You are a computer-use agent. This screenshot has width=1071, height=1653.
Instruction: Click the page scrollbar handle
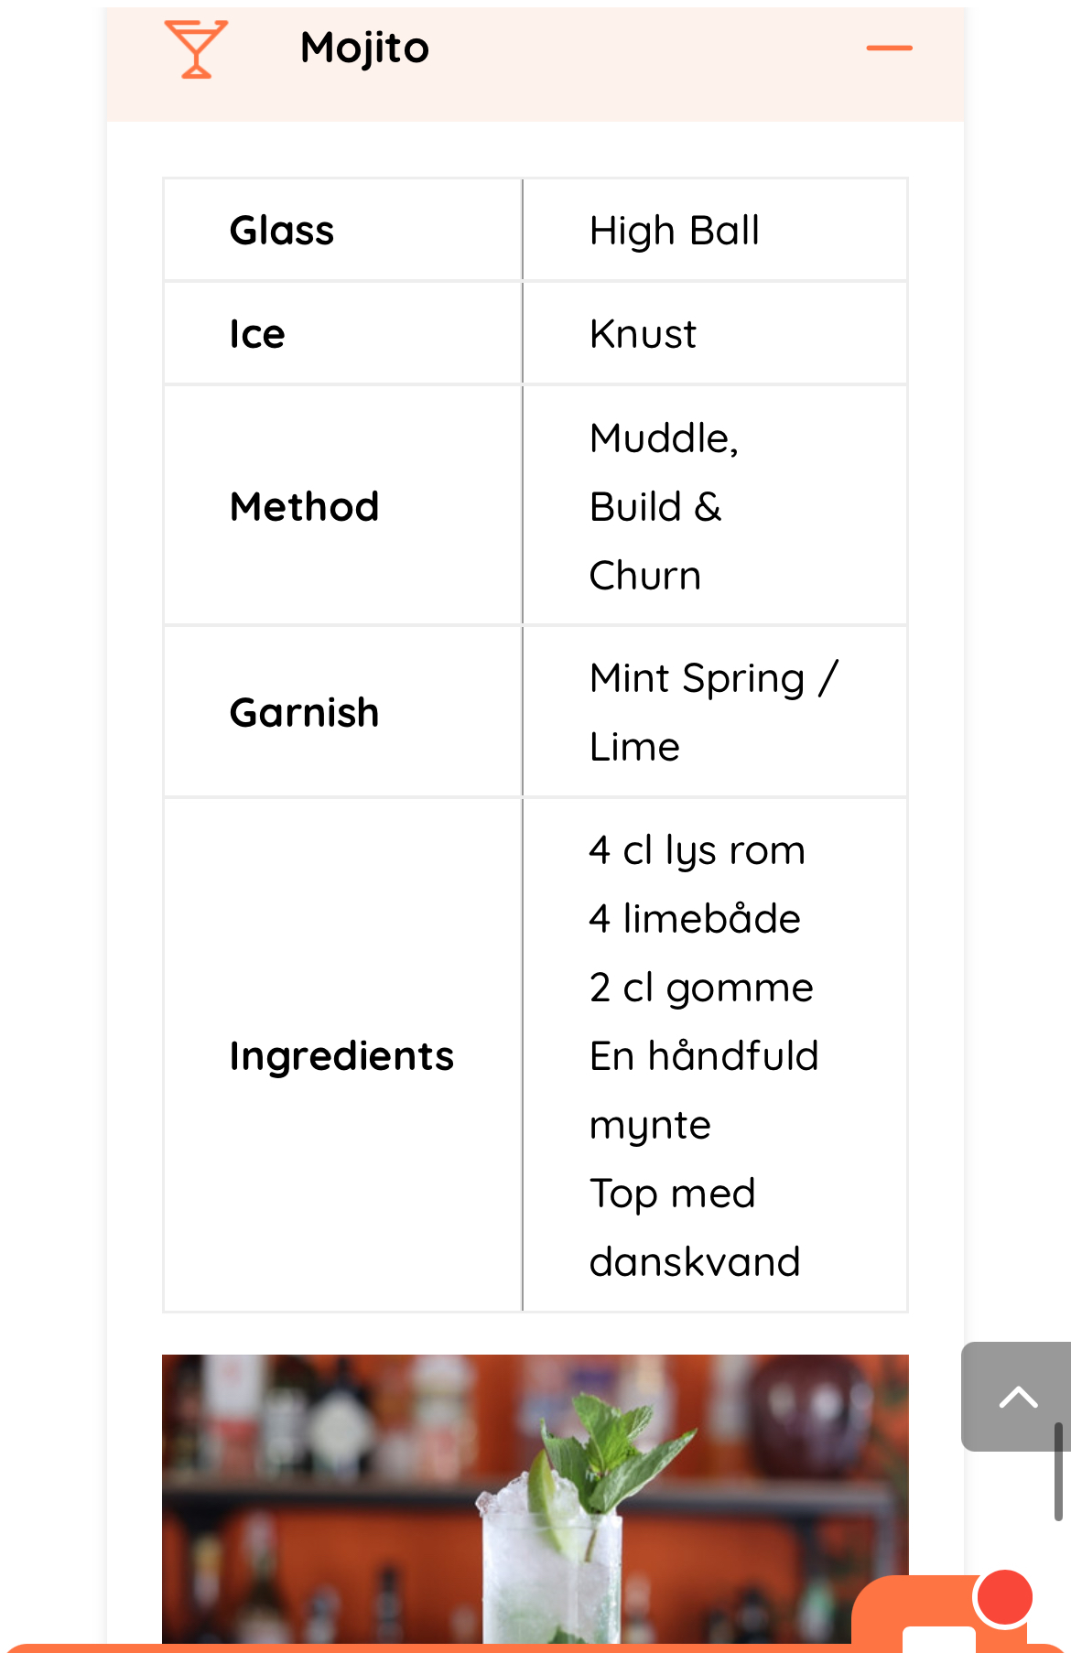coord(1058,1471)
